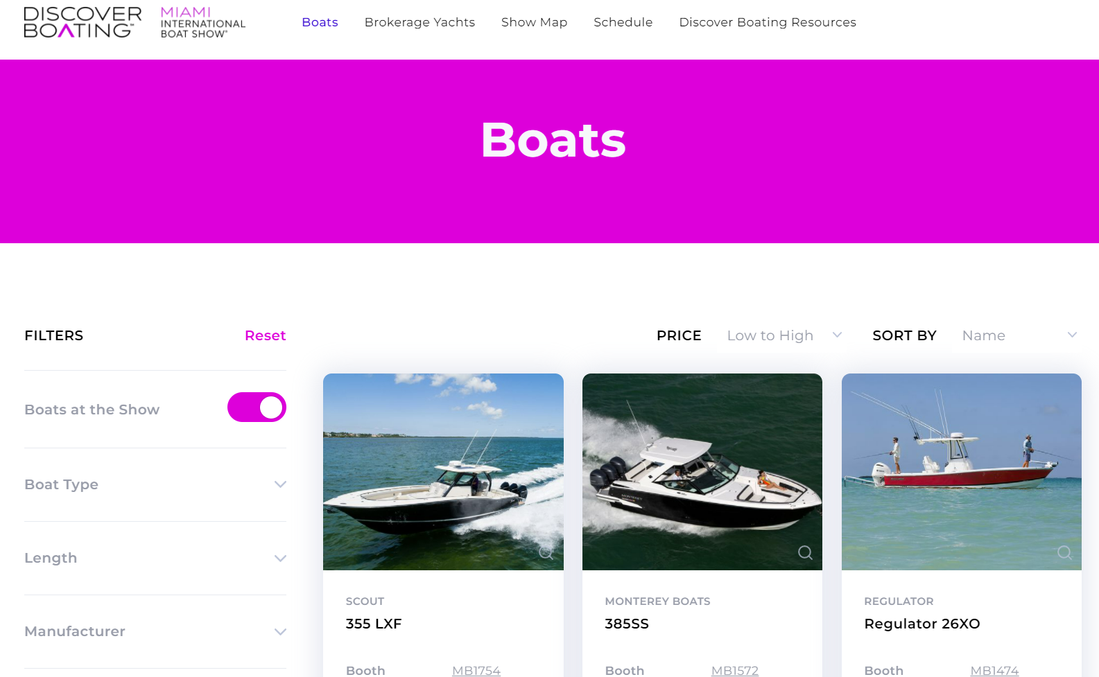Click magnifier icon on Scout 355 LXF image
Viewport: 1099px width, 677px height.
(x=546, y=552)
